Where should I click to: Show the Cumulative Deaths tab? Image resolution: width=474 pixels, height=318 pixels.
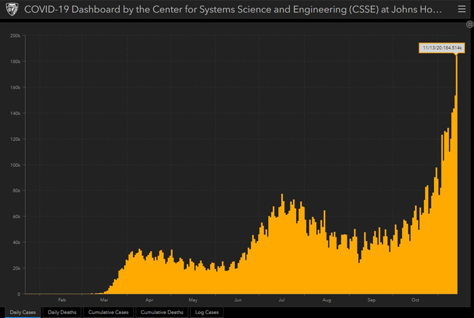[x=162, y=313]
